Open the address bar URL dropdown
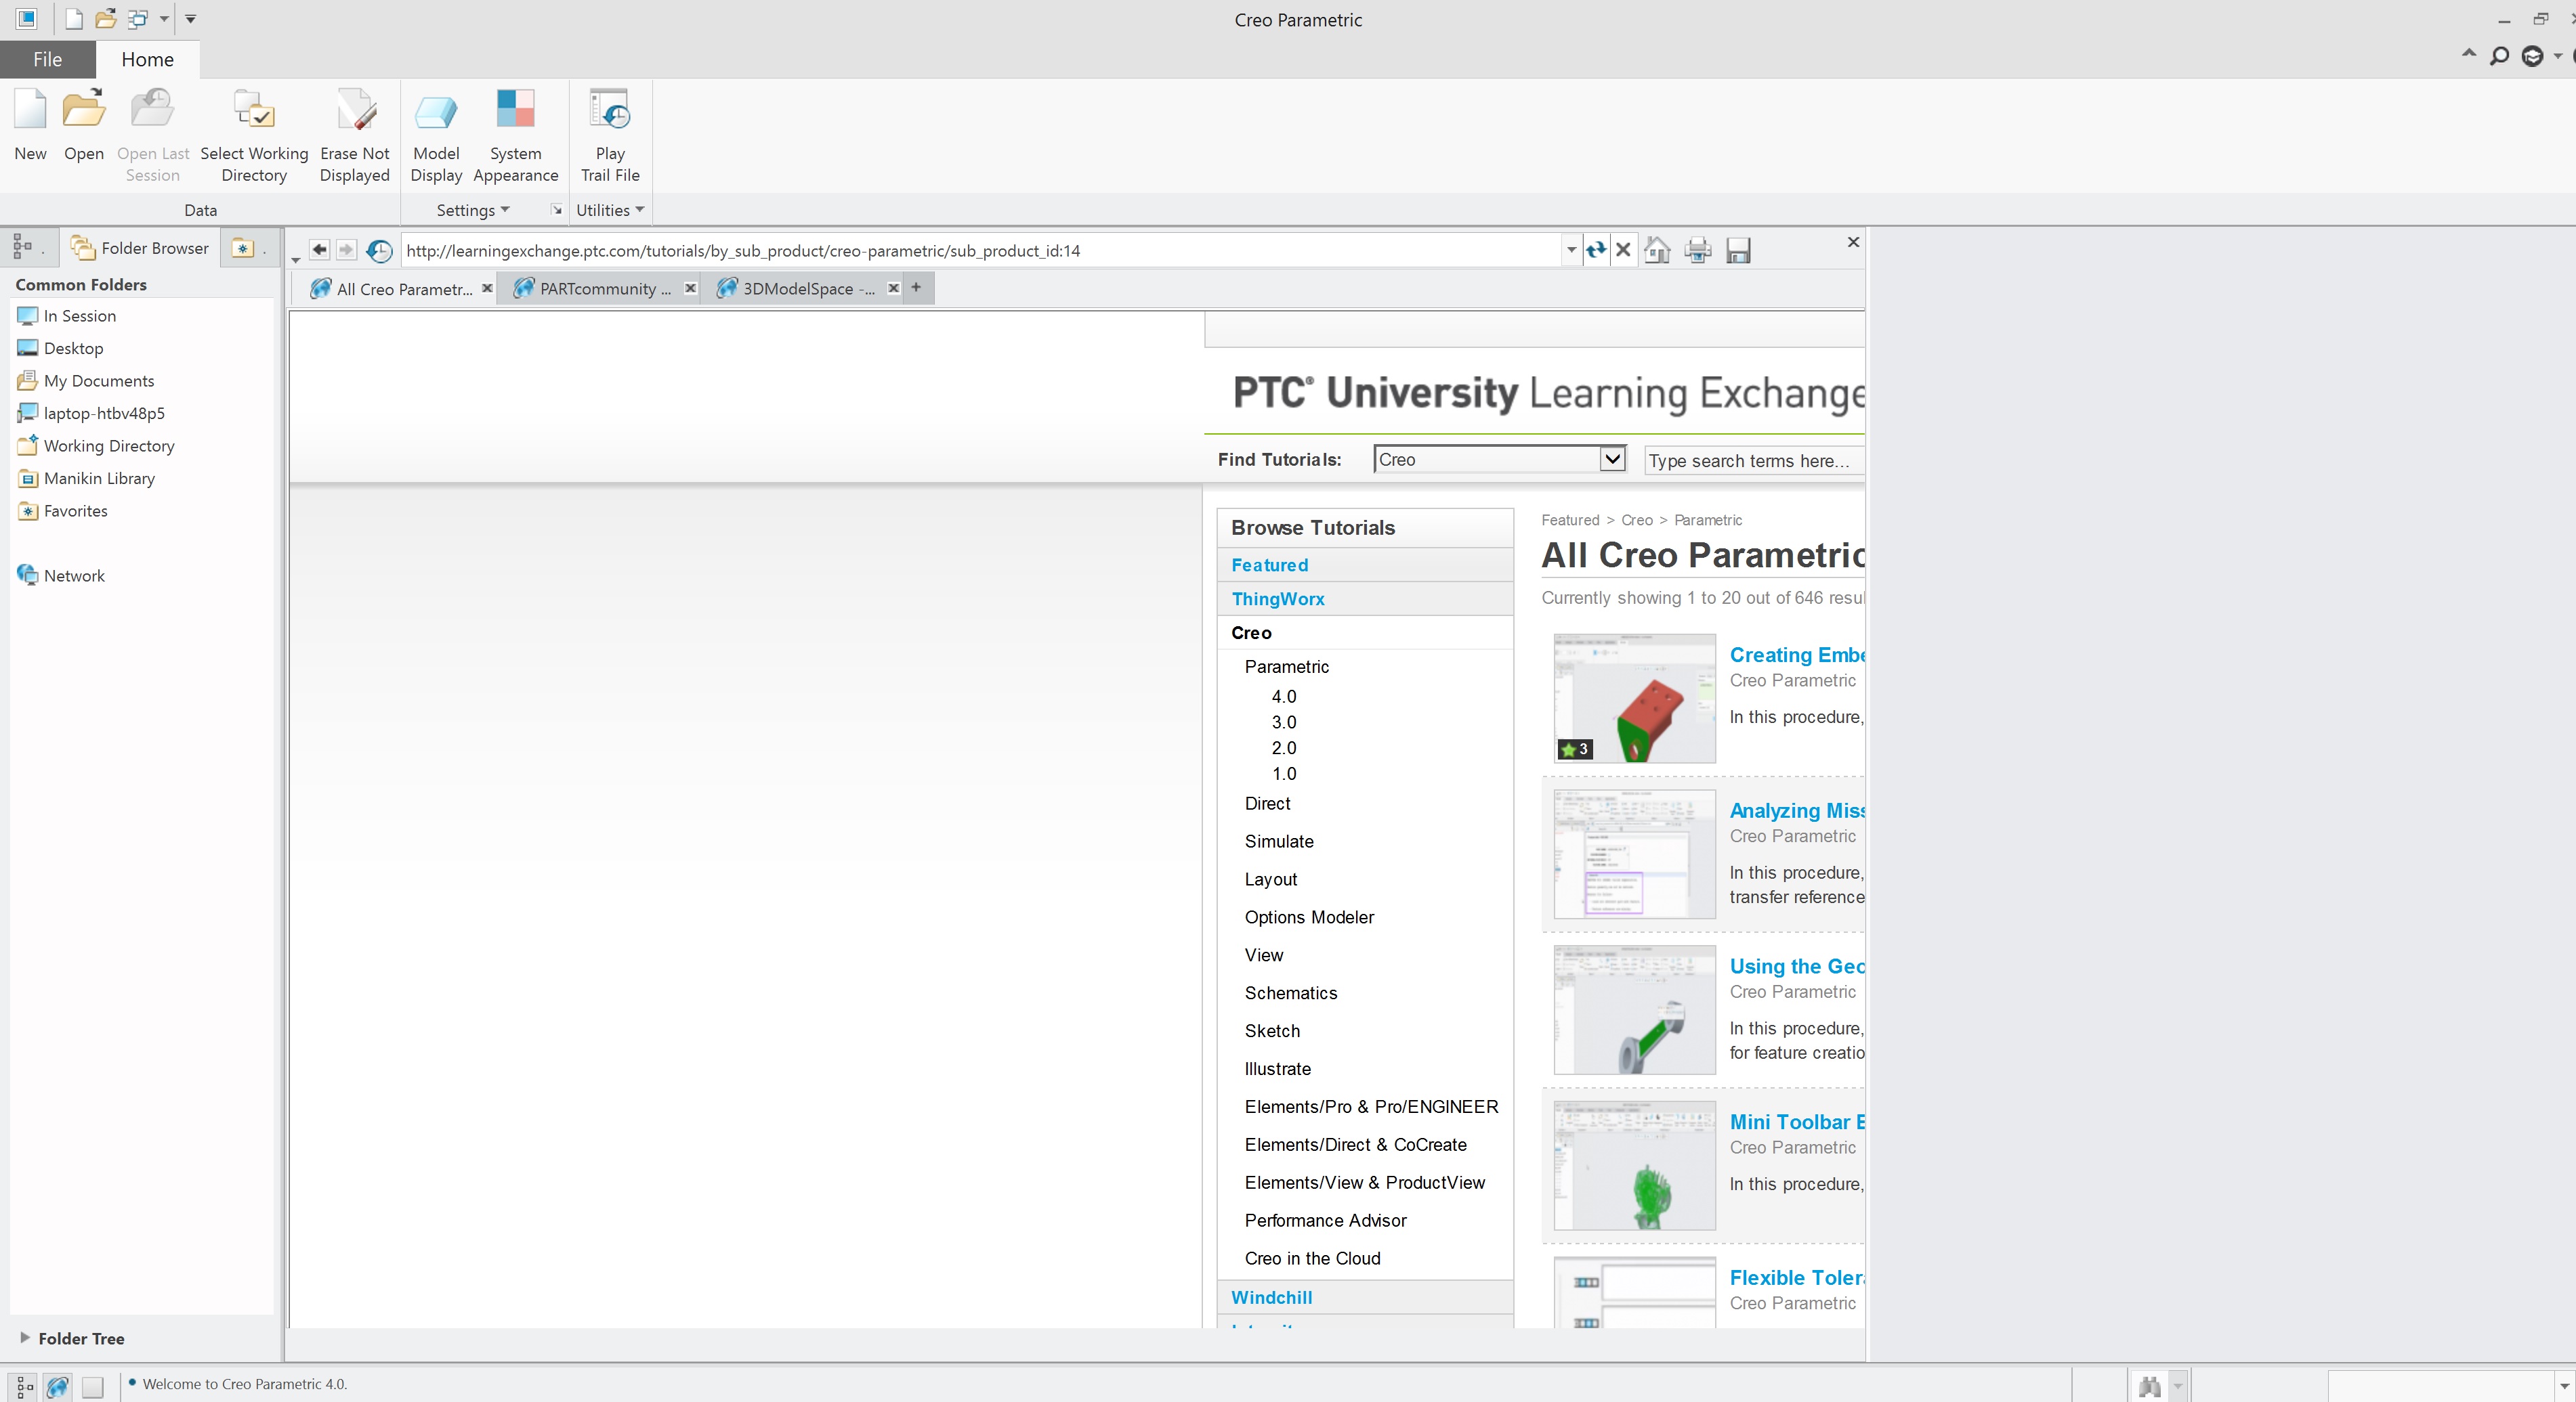The height and width of the screenshot is (1402, 2576). coord(1571,250)
